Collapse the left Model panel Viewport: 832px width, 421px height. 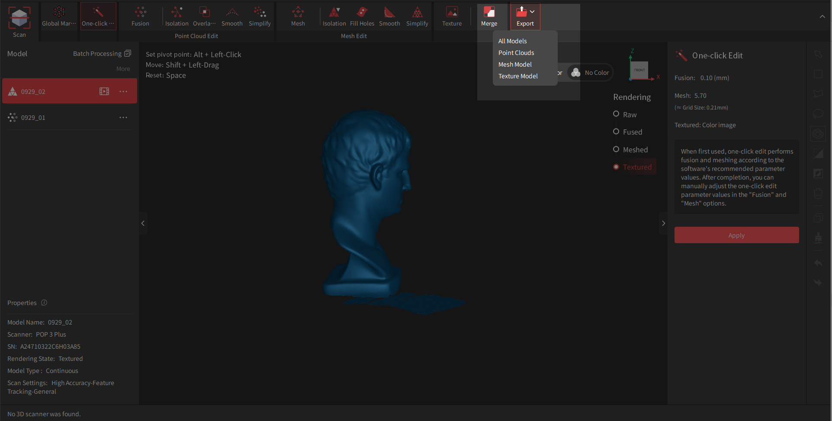point(143,223)
